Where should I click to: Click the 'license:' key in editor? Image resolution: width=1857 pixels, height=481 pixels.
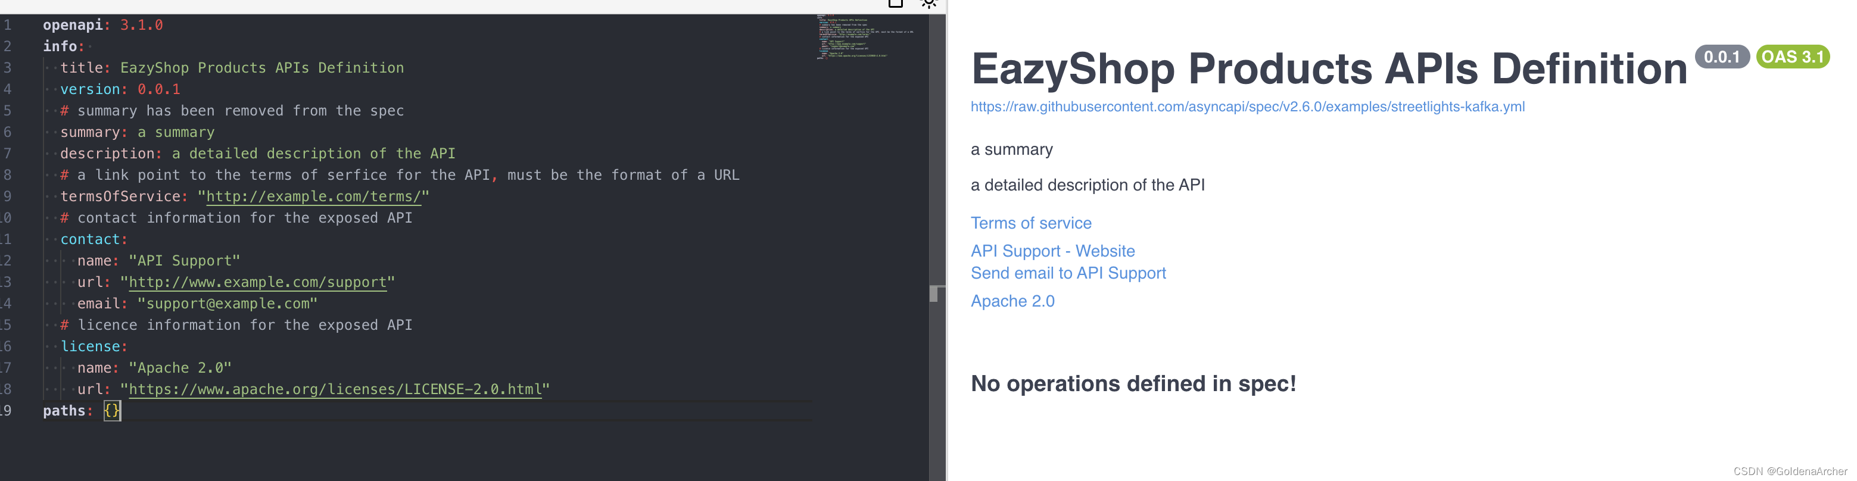pos(94,346)
